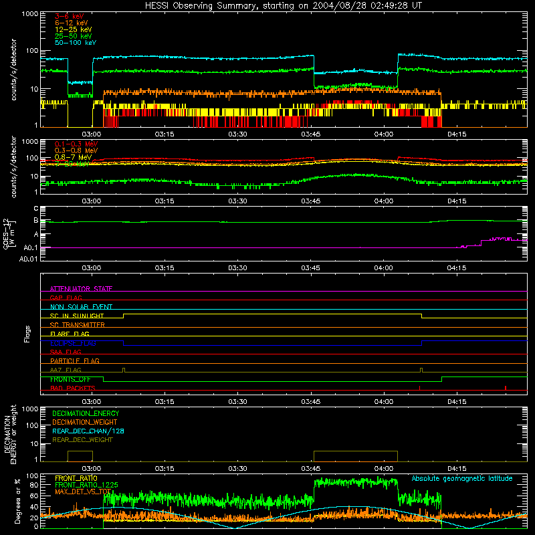Click the GAP_FLAG label
This screenshot has height=535, width=535.
[66, 298]
